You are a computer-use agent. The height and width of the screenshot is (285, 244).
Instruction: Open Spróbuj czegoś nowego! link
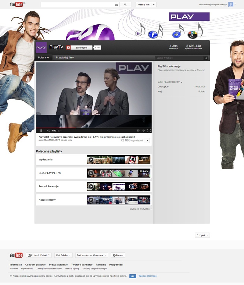(95, 269)
